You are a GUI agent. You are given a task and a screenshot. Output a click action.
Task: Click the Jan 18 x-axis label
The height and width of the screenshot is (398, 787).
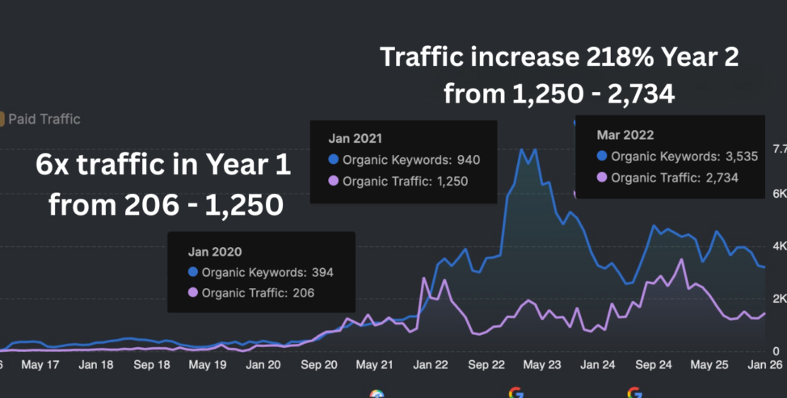96,365
